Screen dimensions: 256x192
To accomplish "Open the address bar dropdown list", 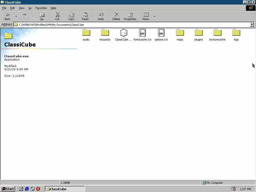I will click(252, 24).
